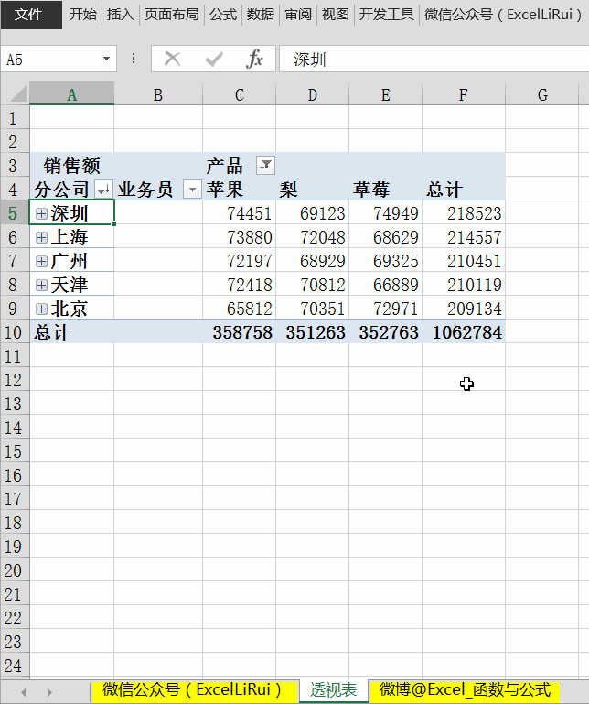
Task: Select the 透视表 sheet tab
Action: [333, 690]
